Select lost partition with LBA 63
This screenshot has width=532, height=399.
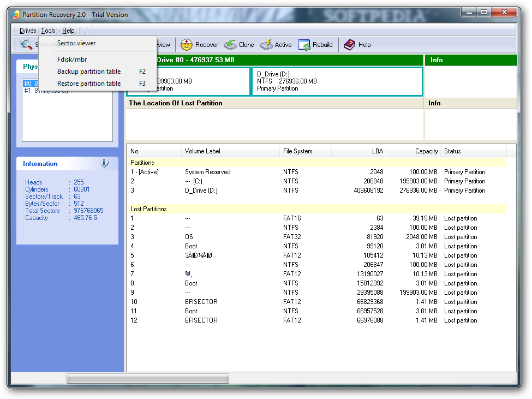pos(317,218)
